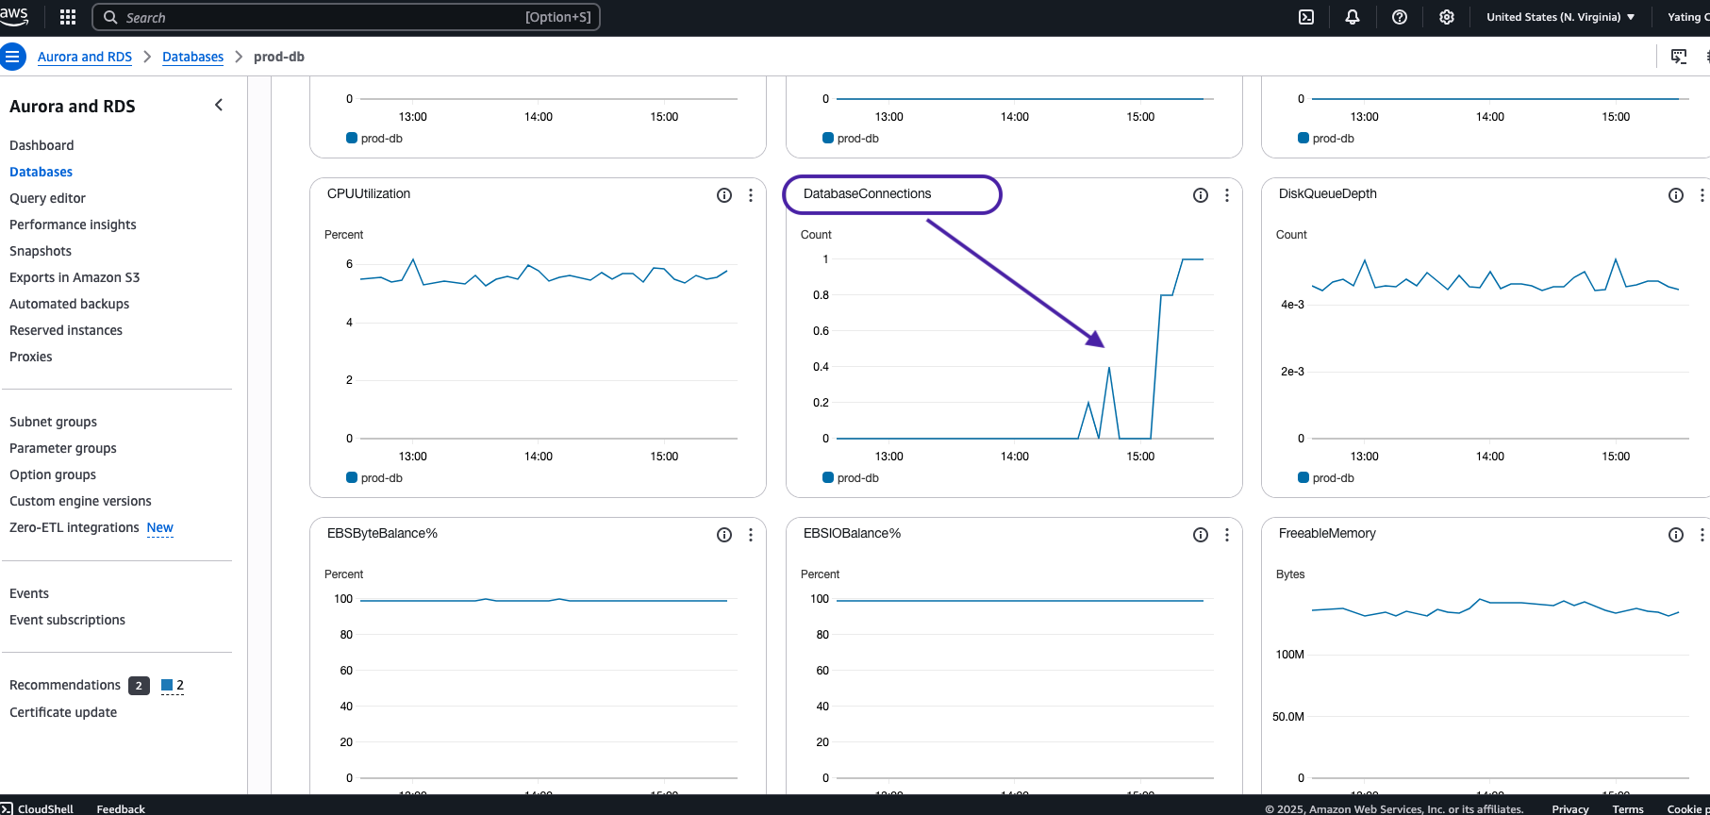1710x815 pixels.
Task: Open Reserved instances in sidebar
Action: 66,330
